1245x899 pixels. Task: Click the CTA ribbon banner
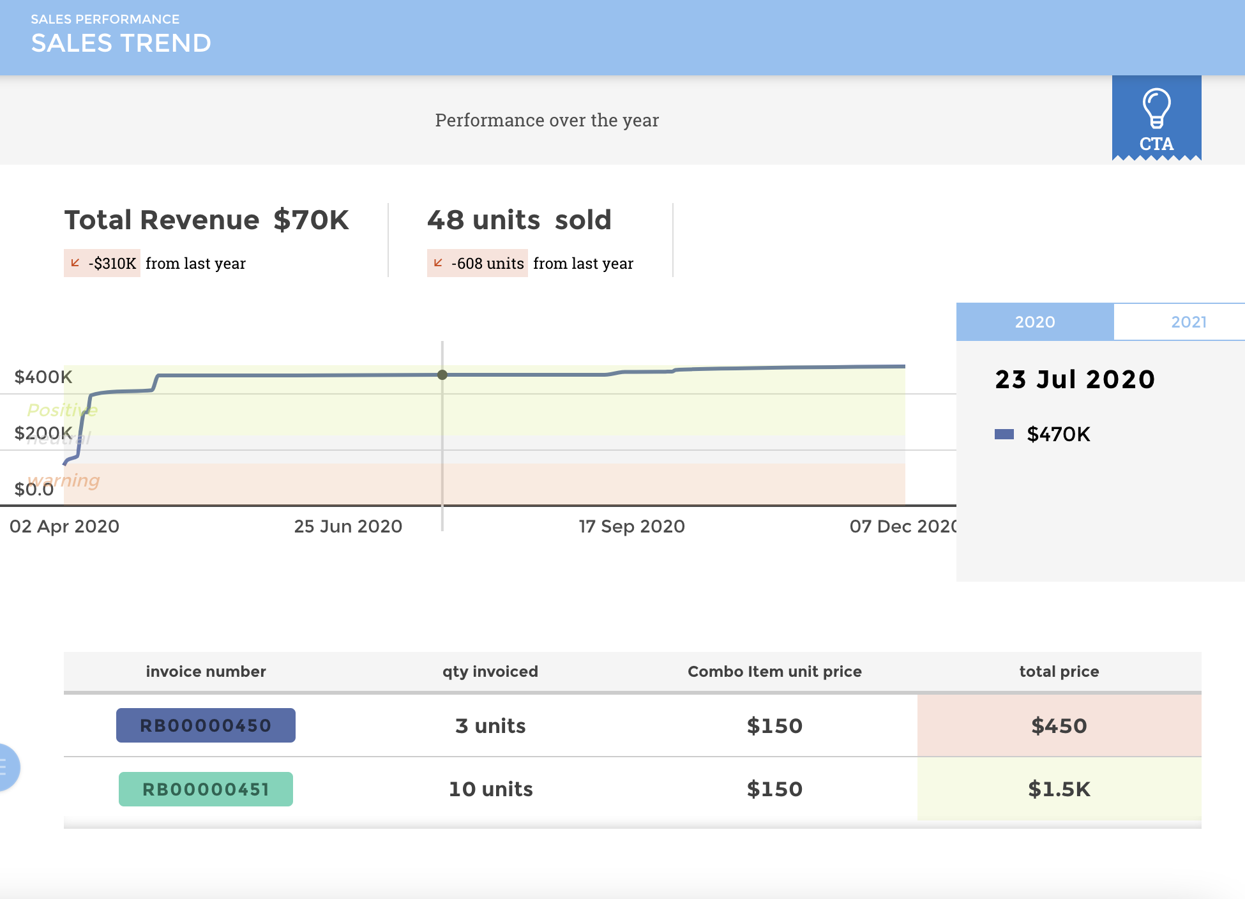point(1156,121)
